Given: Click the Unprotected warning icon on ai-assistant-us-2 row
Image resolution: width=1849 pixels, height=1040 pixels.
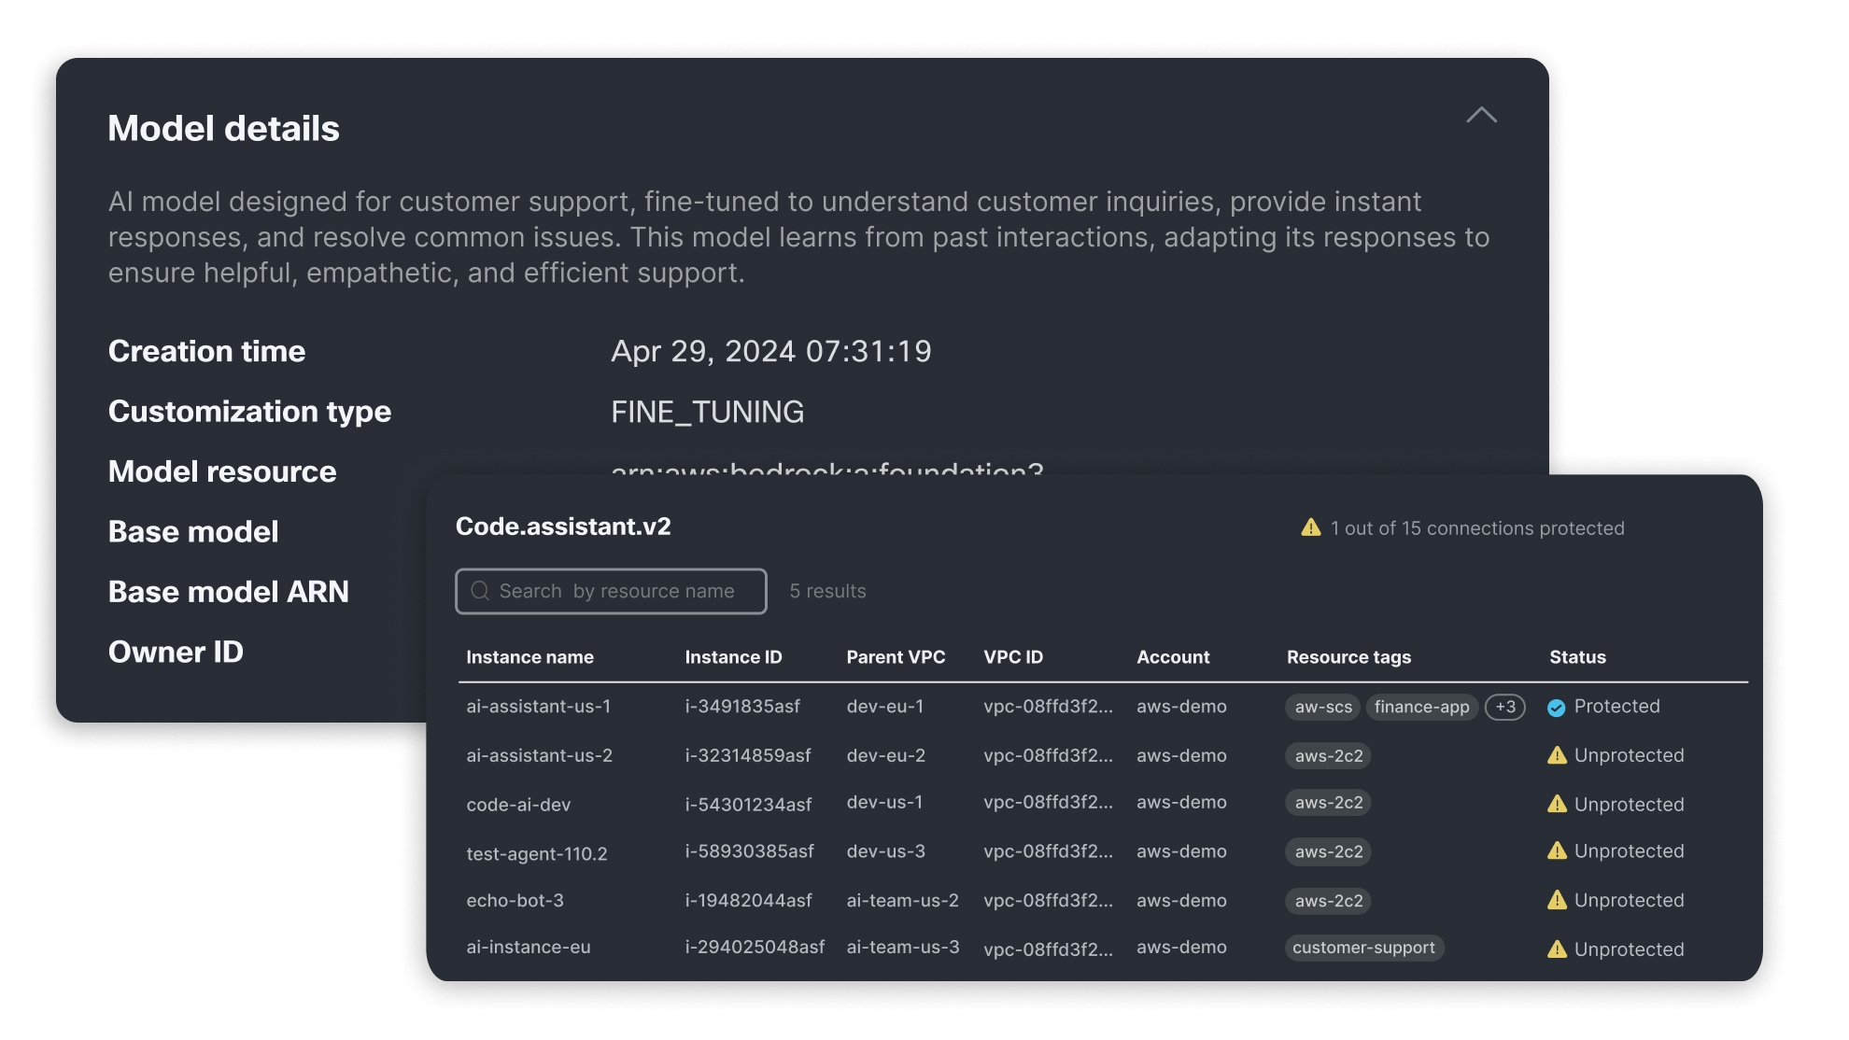Looking at the screenshot, I should pos(1555,755).
